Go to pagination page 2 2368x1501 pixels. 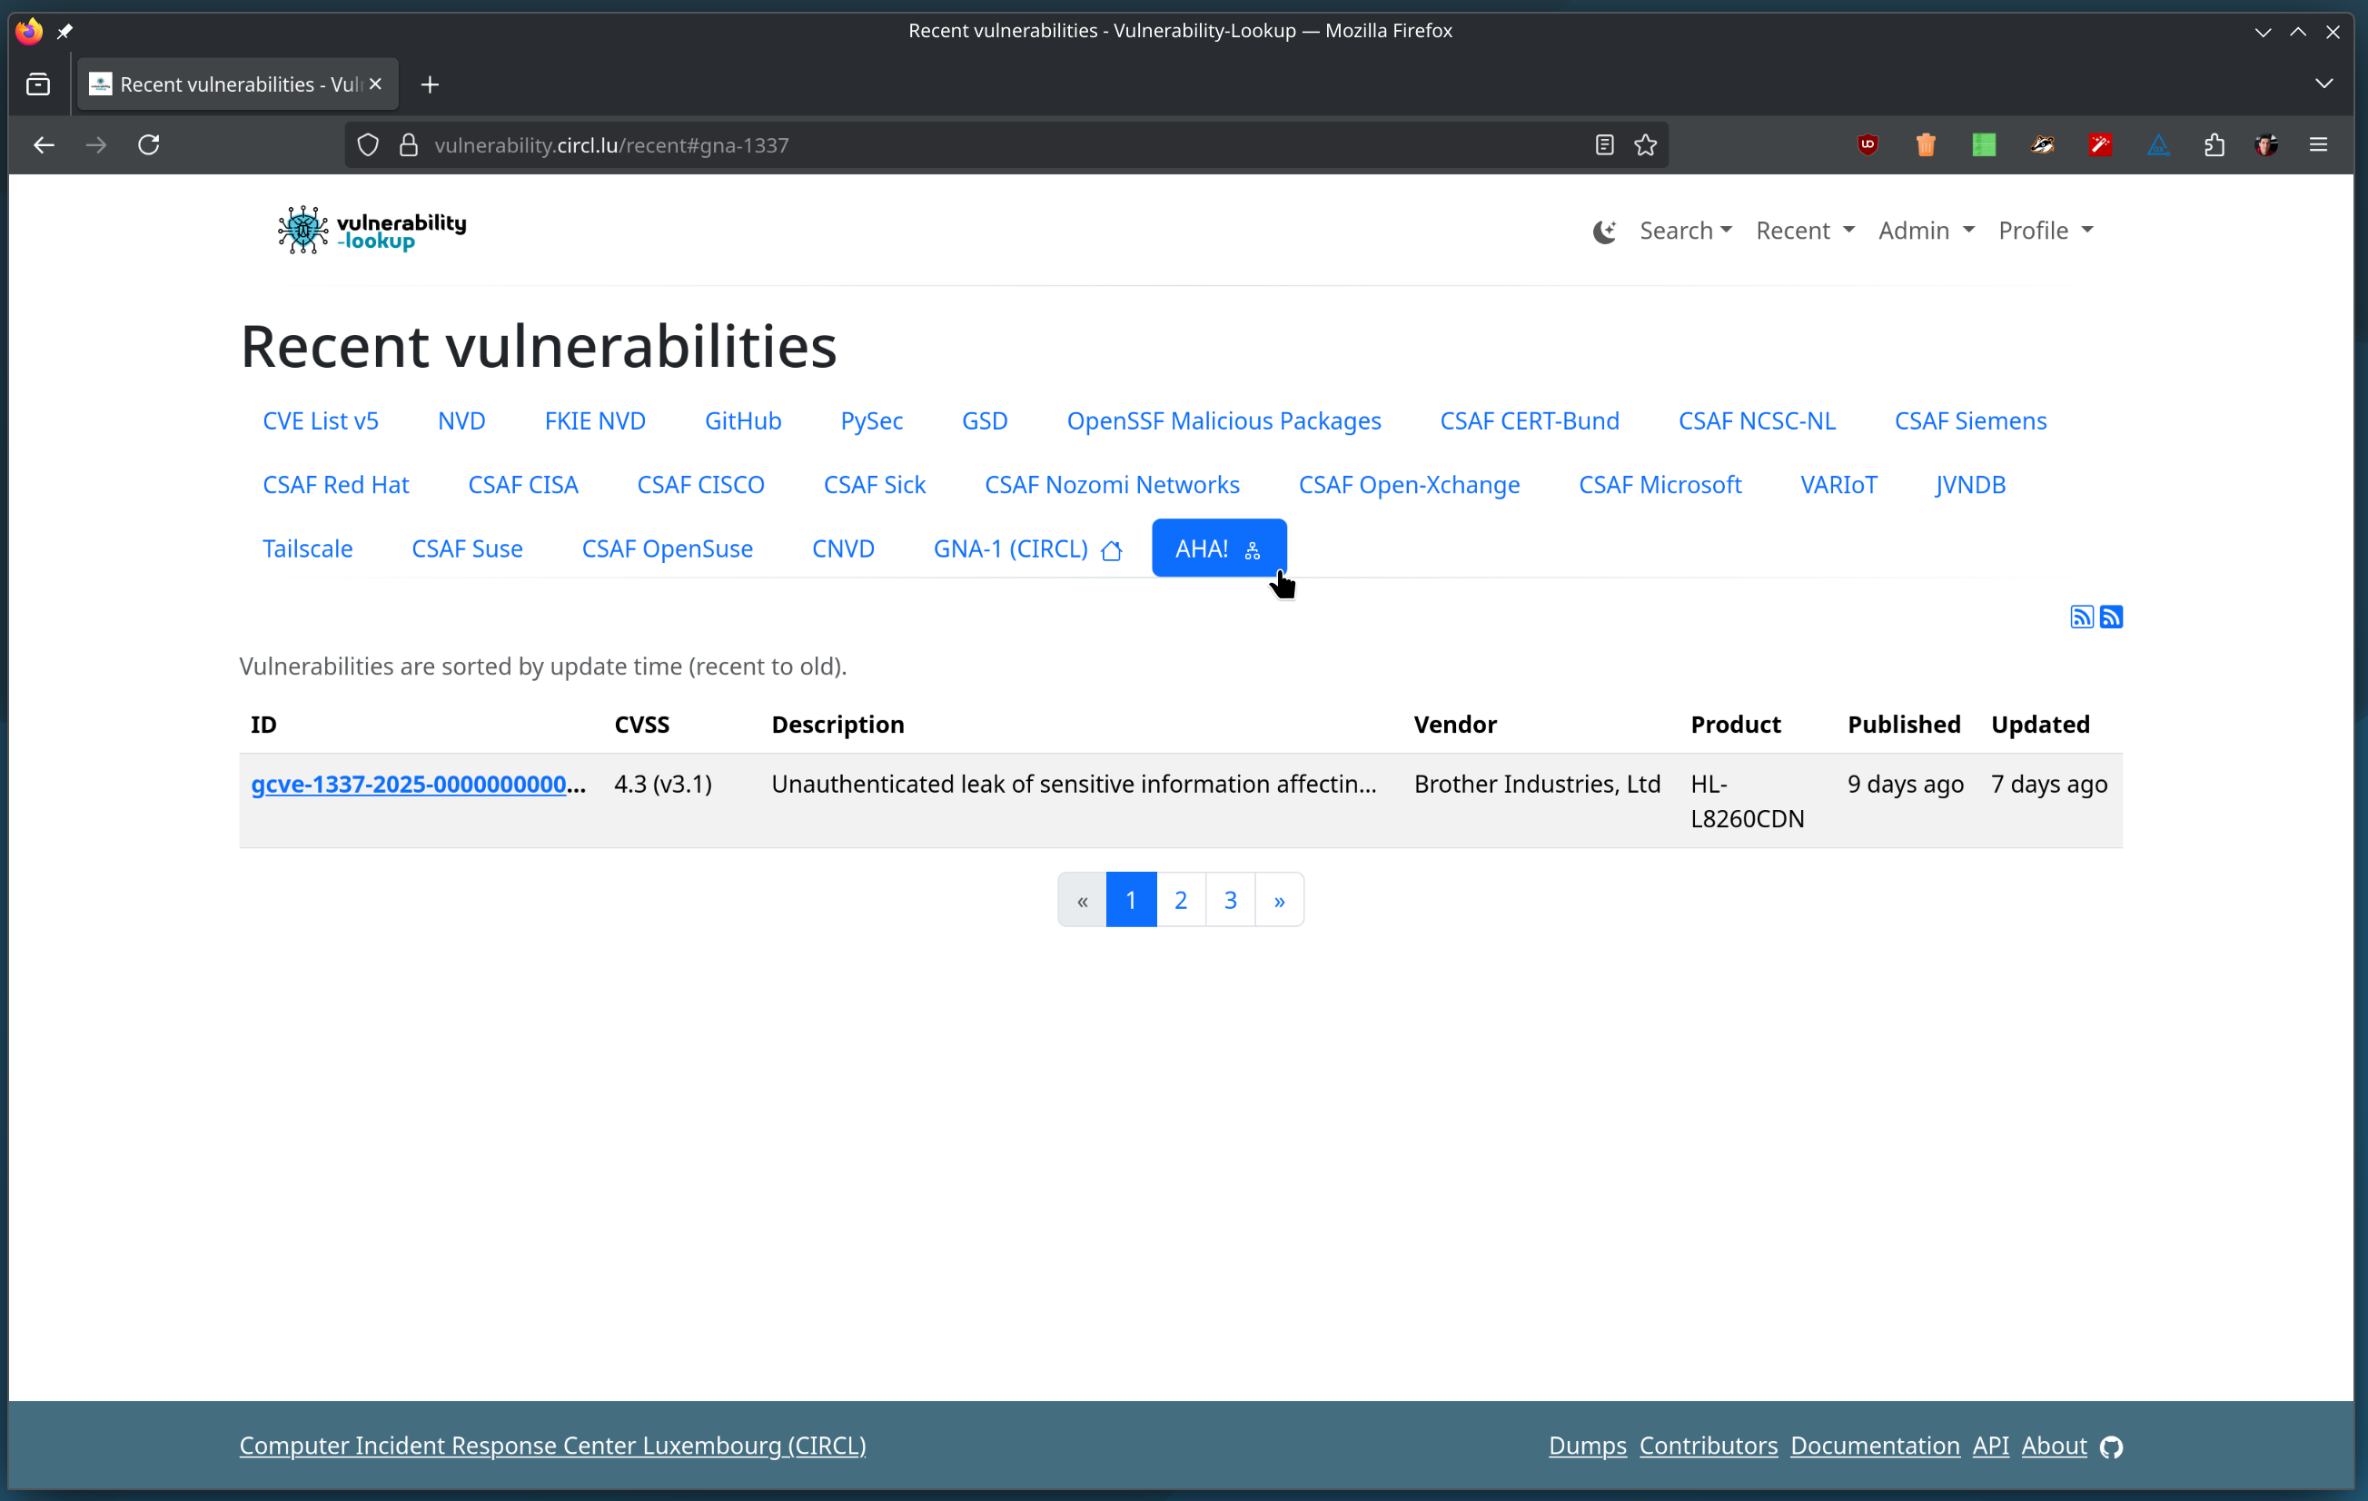1180,900
